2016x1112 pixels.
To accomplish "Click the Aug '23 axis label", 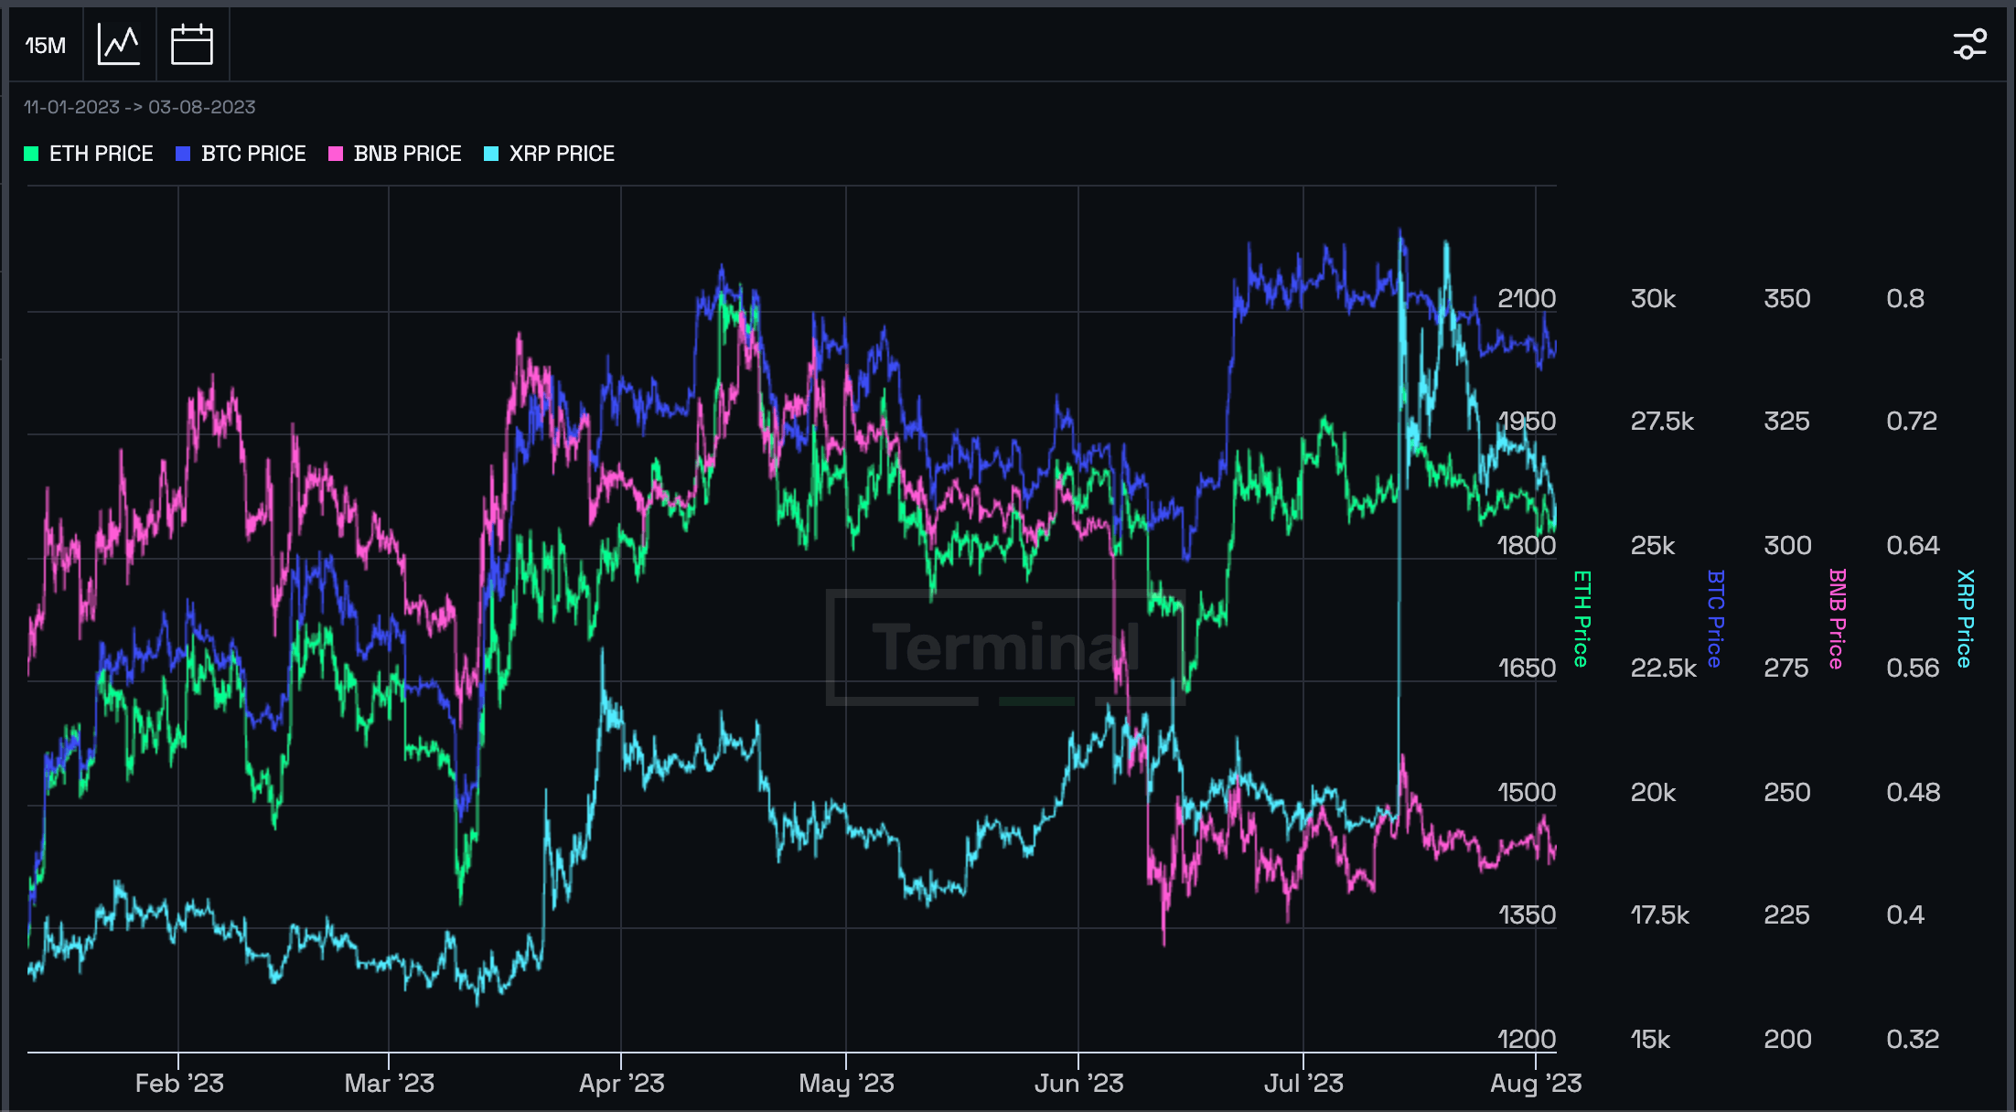I will pos(1536,1084).
